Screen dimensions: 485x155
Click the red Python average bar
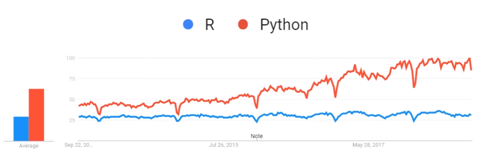pos(36,114)
